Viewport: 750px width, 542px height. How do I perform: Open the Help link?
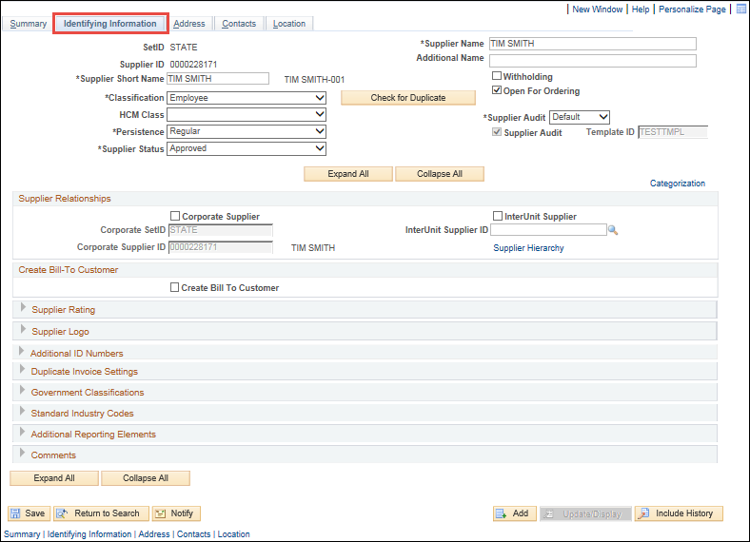(x=641, y=10)
